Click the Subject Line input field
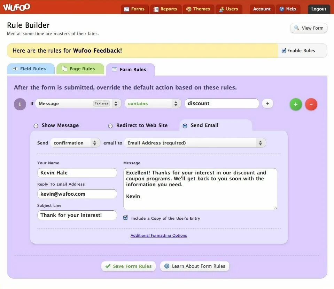The width and height of the screenshot is (334, 289). 77,215
